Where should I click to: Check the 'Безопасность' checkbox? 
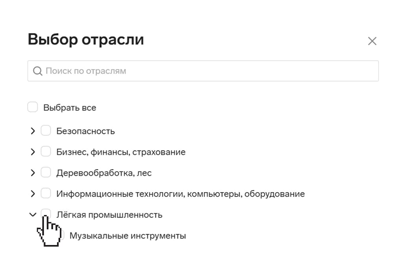tap(46, 130)
